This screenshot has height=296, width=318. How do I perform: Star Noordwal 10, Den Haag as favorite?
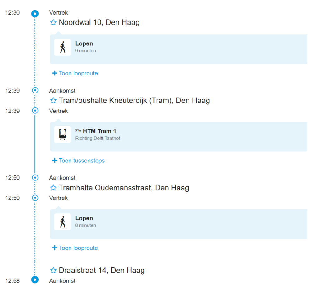tap(53, 22)
